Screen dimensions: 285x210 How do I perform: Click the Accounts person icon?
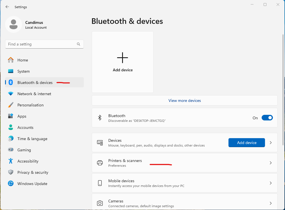11,127
